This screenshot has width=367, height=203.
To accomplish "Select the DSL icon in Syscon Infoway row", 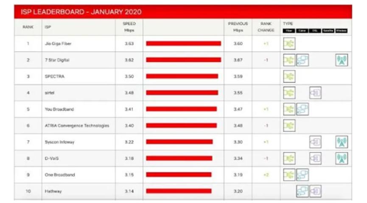I will click(x=315, y=142).
